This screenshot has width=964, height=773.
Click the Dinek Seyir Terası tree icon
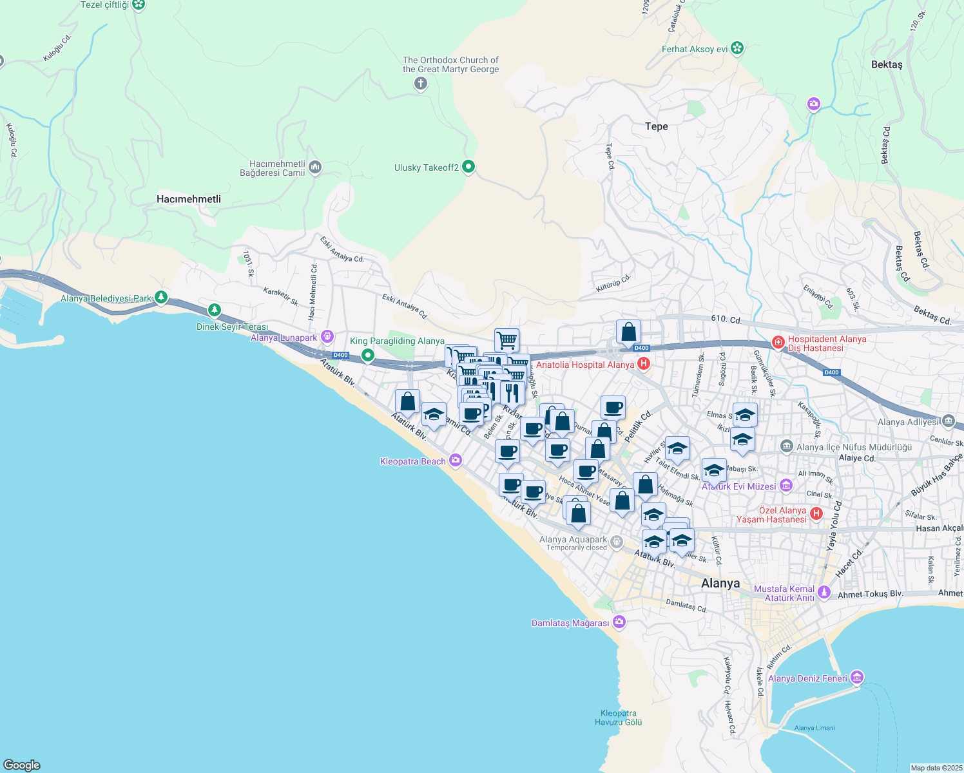(x=215, y=310)
